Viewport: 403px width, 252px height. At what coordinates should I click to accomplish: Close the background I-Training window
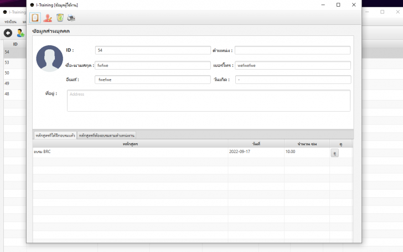[x=397, y=12]
